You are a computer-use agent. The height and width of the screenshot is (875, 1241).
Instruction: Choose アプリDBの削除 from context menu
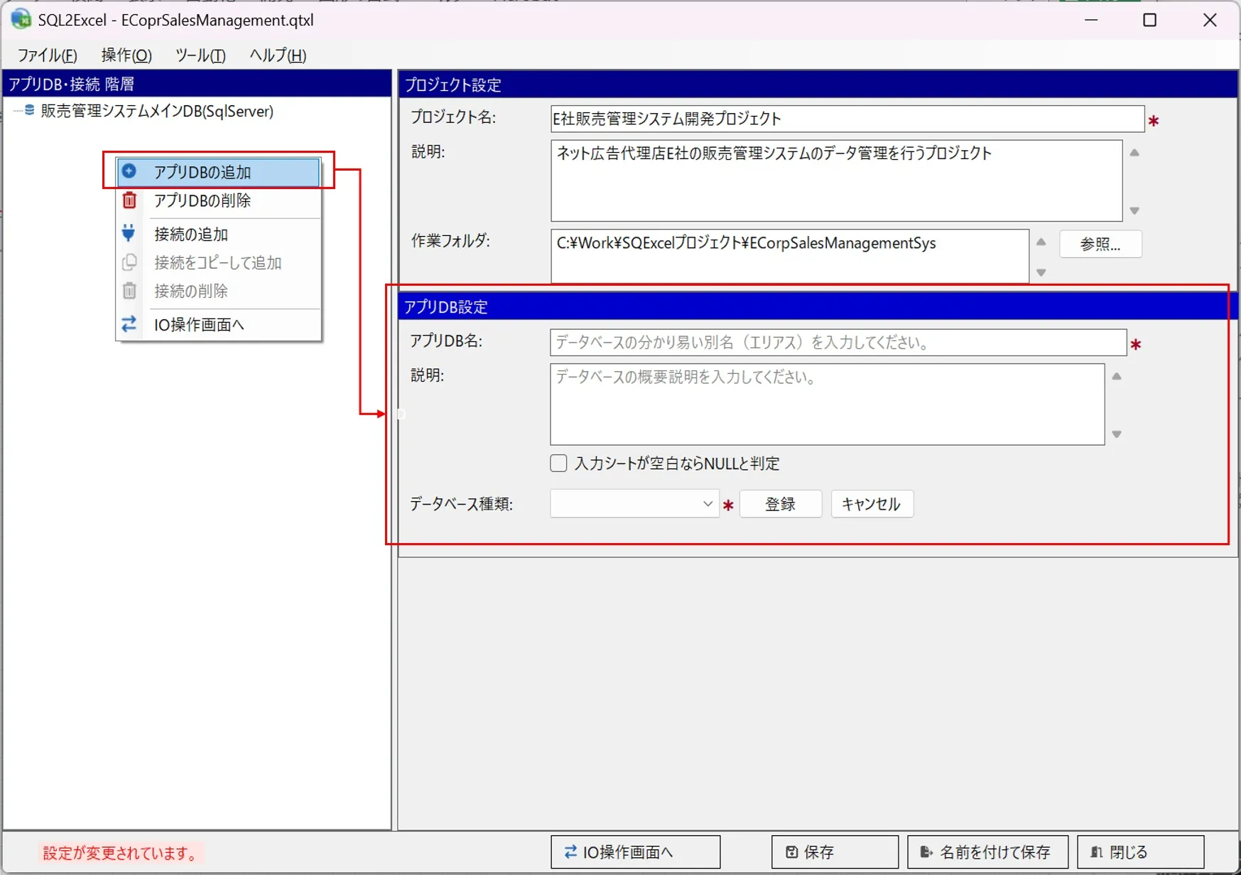coord(218,200)
